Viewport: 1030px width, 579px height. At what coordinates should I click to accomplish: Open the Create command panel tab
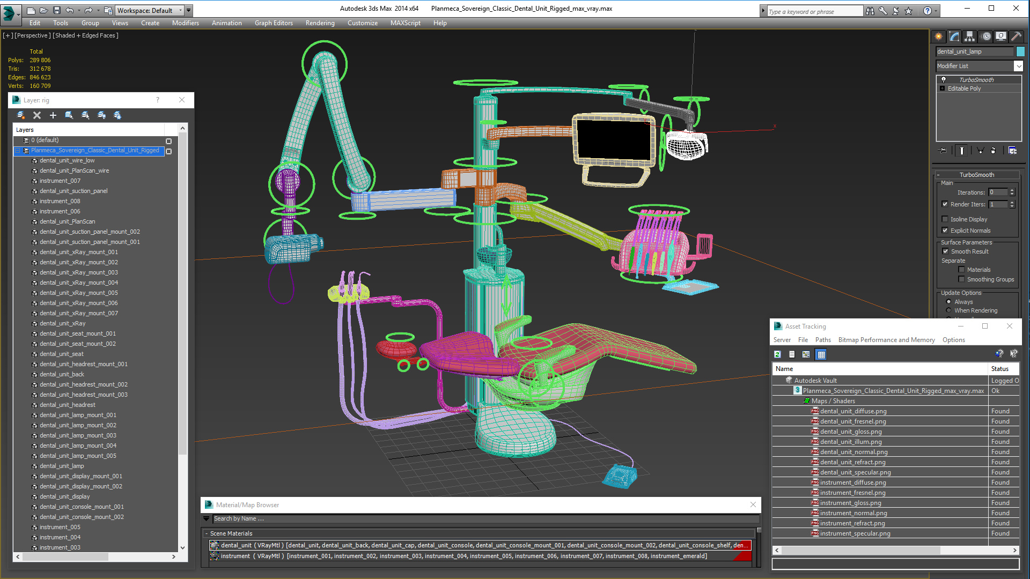(938, 36)
